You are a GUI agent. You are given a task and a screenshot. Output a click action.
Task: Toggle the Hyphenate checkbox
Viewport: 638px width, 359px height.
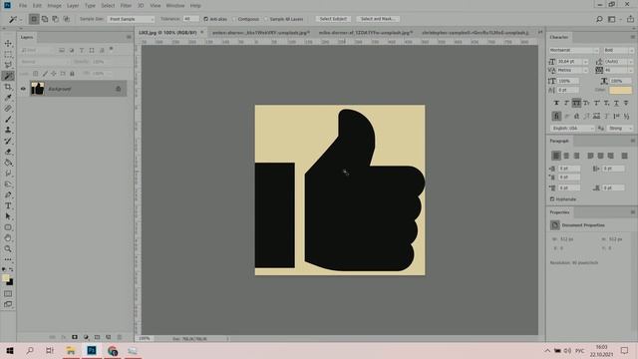pos(552,199)
